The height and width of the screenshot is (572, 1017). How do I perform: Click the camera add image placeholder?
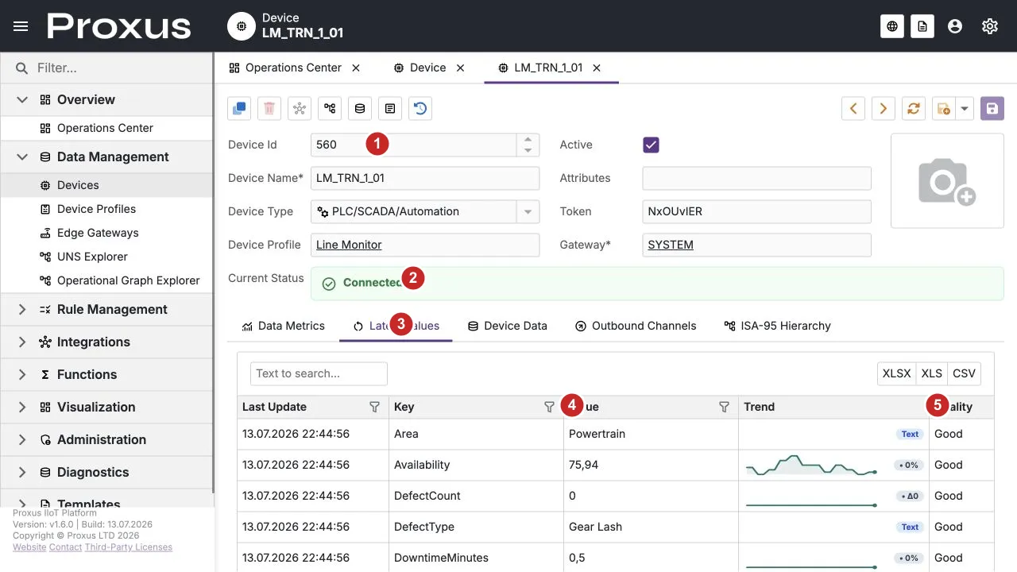(x=947, y=181)
